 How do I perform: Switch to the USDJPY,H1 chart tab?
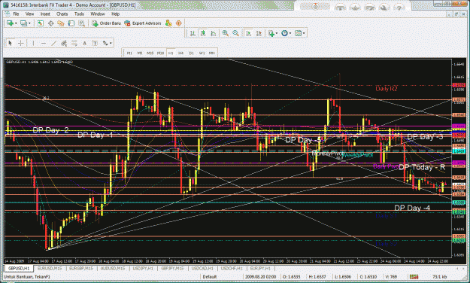(x=143, y=268)
